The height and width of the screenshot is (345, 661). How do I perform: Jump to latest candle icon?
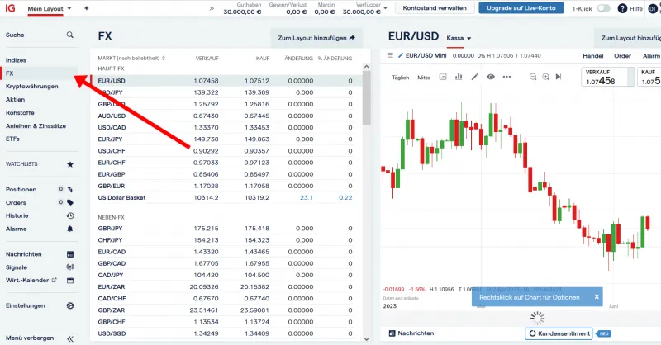click(559, 77)
